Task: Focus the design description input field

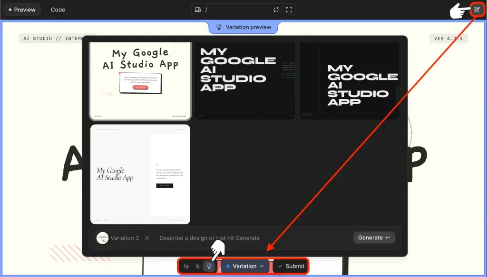Action: [x=253, y=238]
